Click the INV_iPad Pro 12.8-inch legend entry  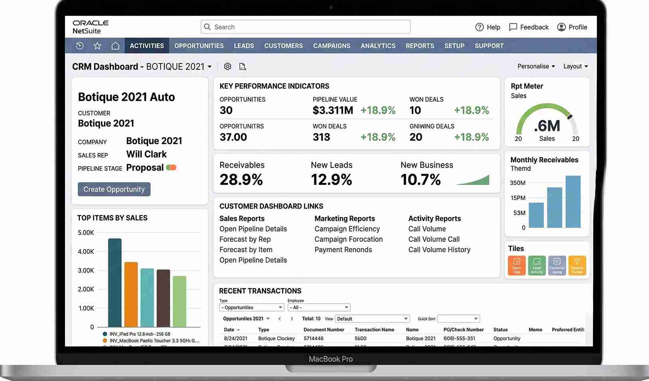tap(136, 334)
